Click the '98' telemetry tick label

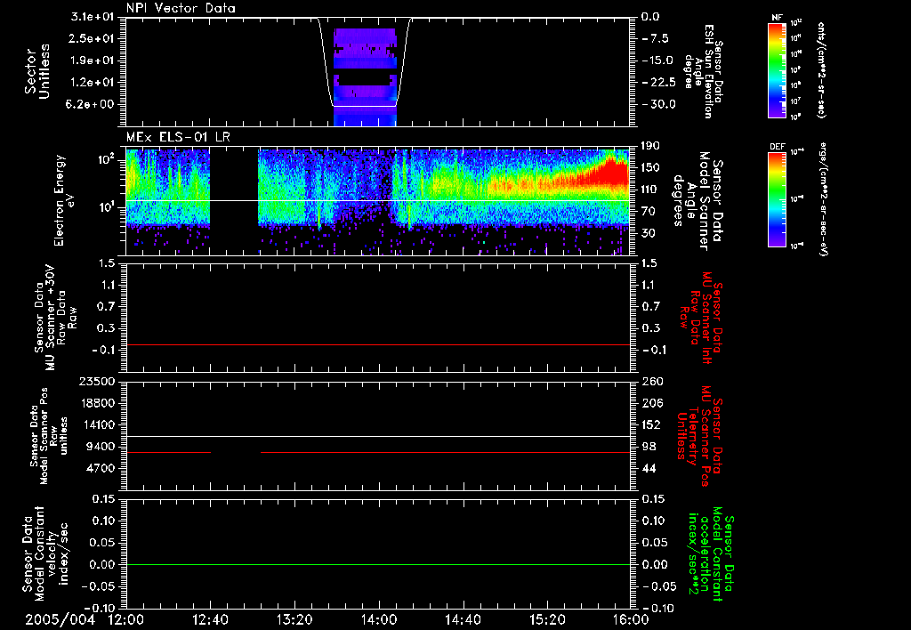[x=649, y=447]
